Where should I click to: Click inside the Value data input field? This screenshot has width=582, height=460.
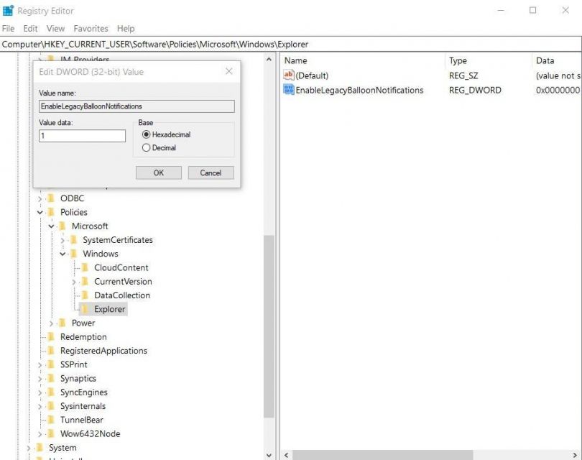[x=81, y=137]
